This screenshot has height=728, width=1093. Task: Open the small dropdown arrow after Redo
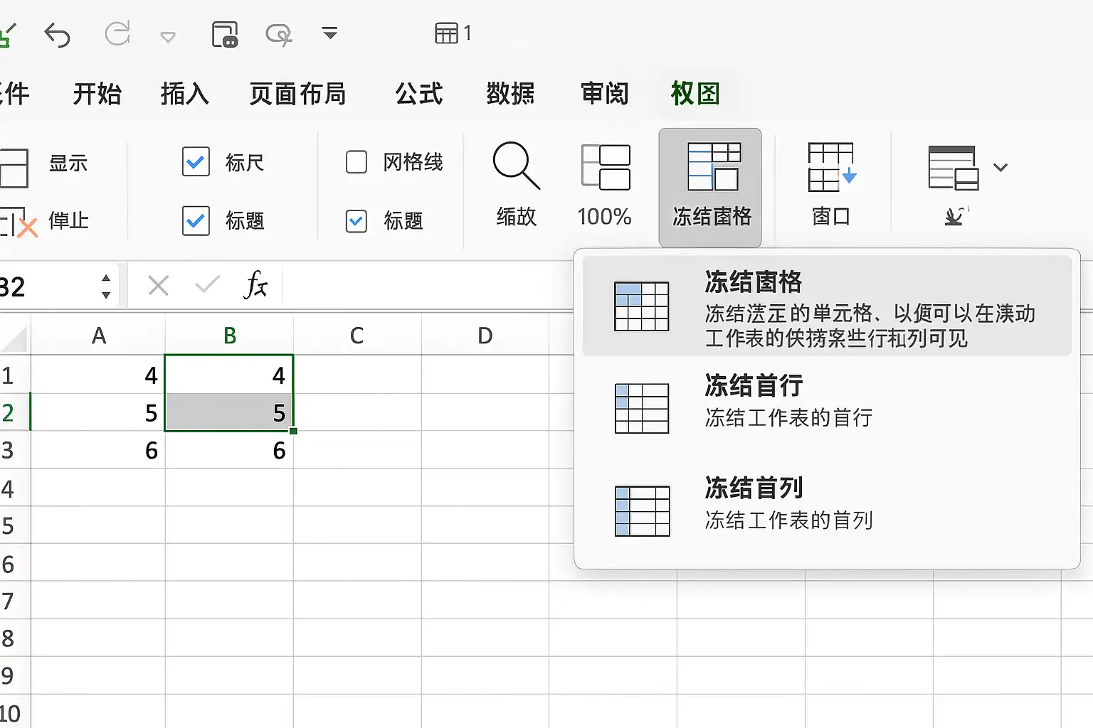pyautogui.click(x=168, y=37)
